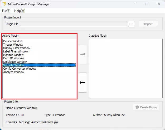Focus the Plugin File input field
The image size is (165, 130).
point(74,24)
